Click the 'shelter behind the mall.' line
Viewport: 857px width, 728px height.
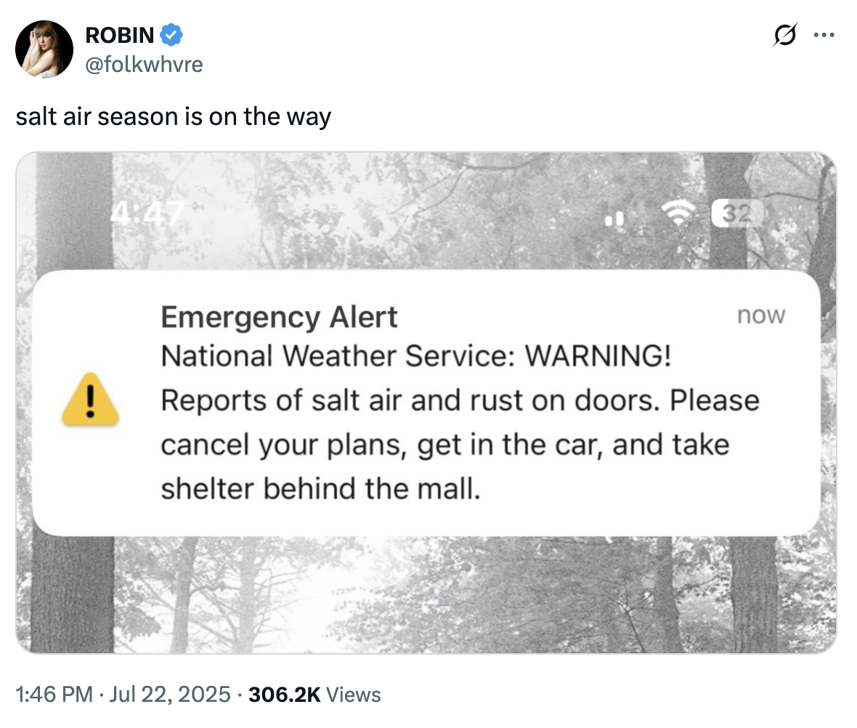tap(320, 488)
